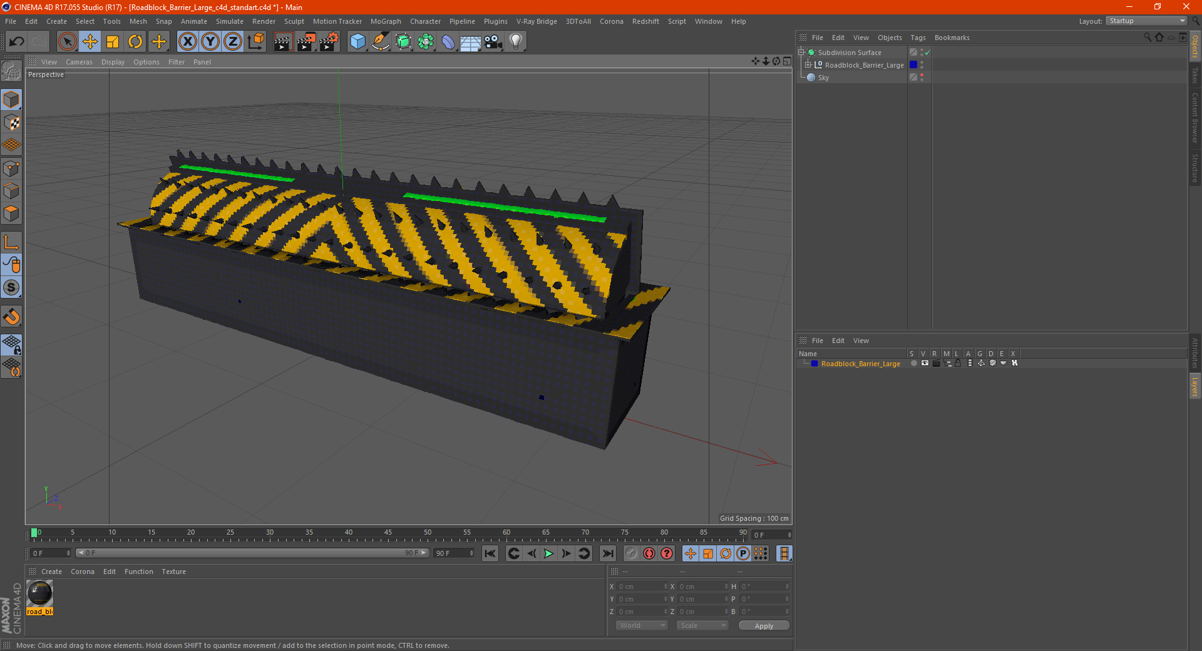
Task: Play the animation forward
Action: [x=548, y=553]
